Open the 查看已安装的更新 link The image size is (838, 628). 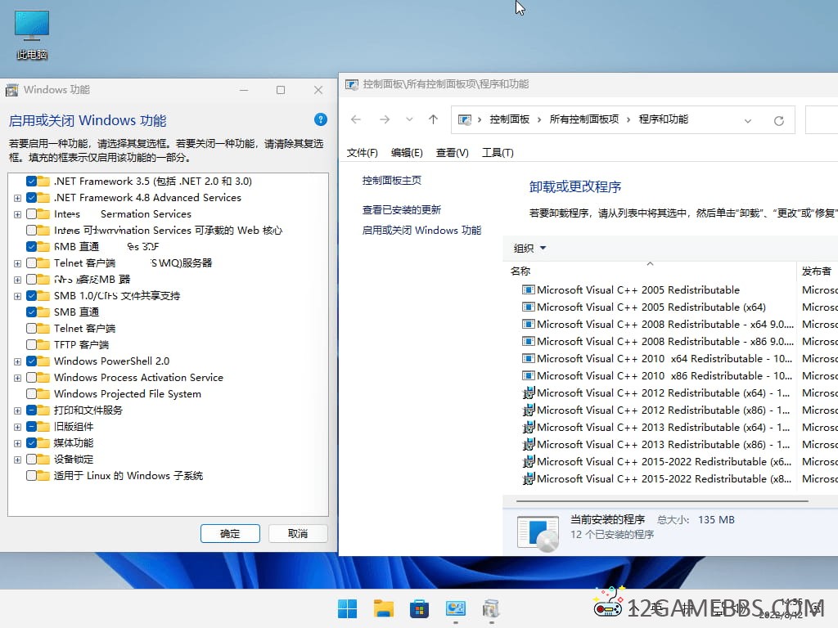401,210
